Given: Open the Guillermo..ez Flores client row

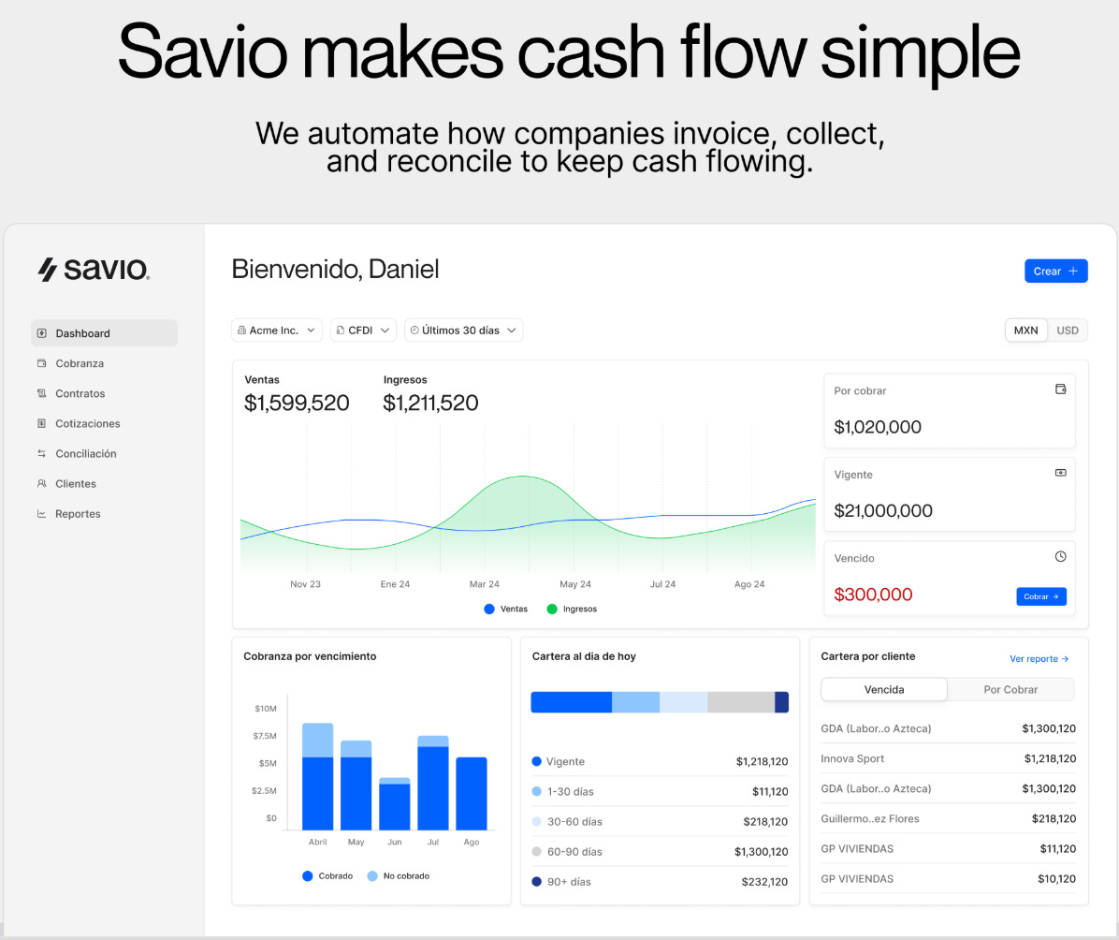Looking at the screenshot, I should pyautogui.click(x=949, y=818).
